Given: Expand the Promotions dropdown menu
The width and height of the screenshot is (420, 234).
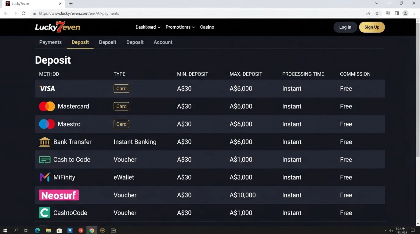Looking at the screenshot, I should [180, 27].
